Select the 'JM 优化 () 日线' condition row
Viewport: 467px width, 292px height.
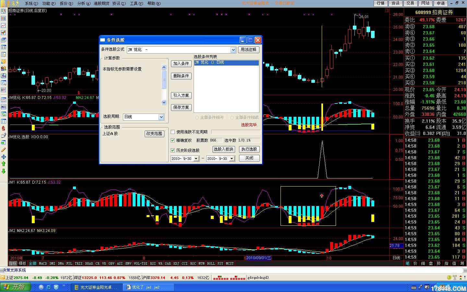(x=226, y=62)
